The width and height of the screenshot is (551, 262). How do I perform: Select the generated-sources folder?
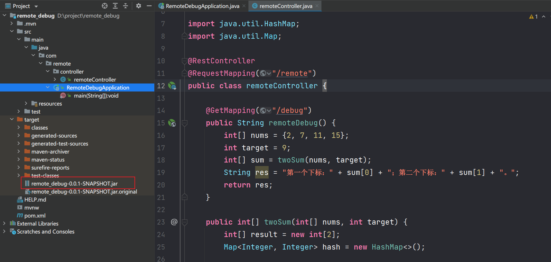pos(54,135)
